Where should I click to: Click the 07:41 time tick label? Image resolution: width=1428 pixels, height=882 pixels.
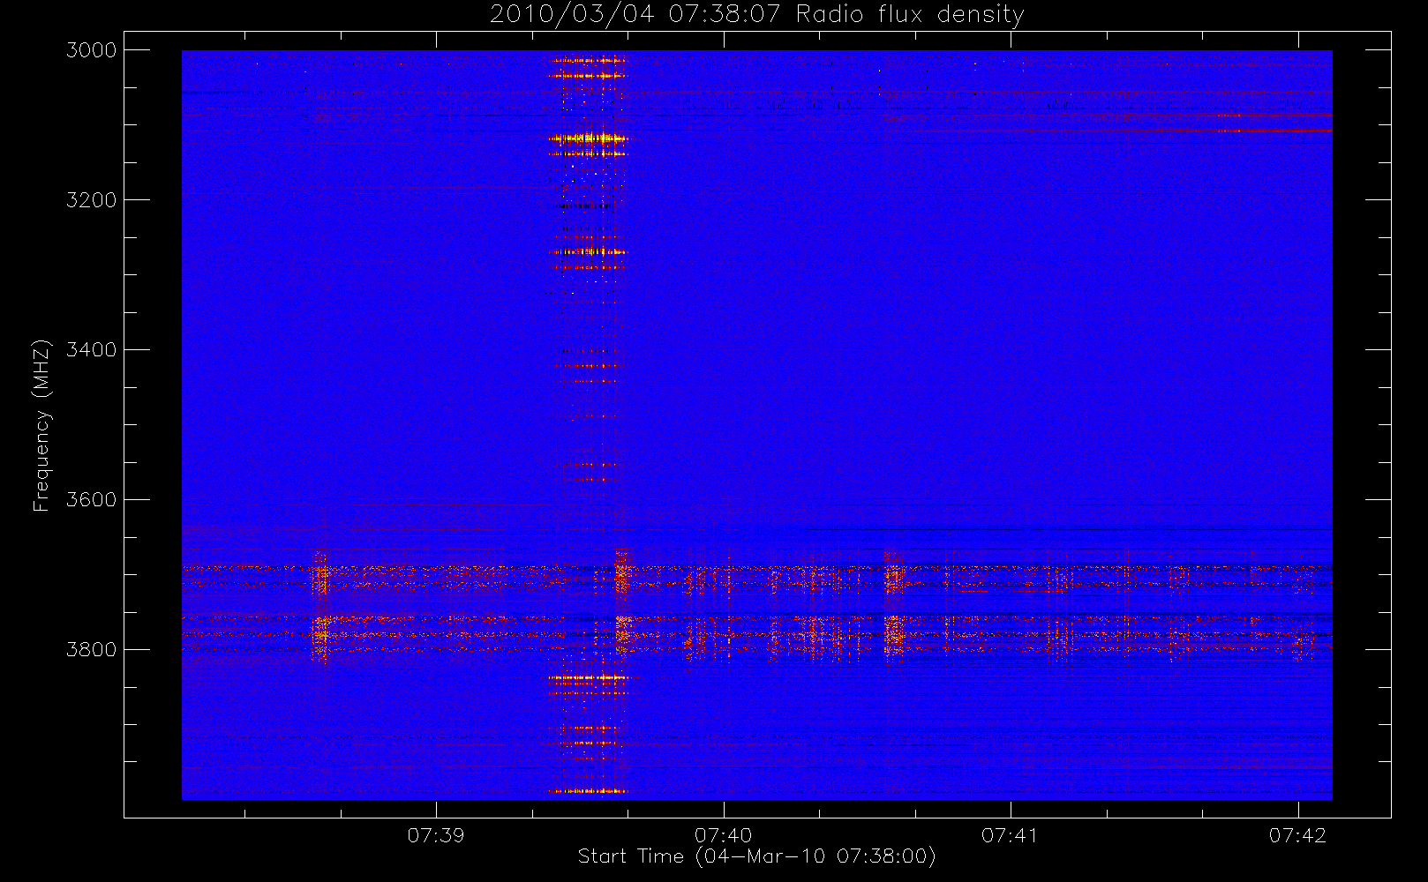[x=1011, y=835]
